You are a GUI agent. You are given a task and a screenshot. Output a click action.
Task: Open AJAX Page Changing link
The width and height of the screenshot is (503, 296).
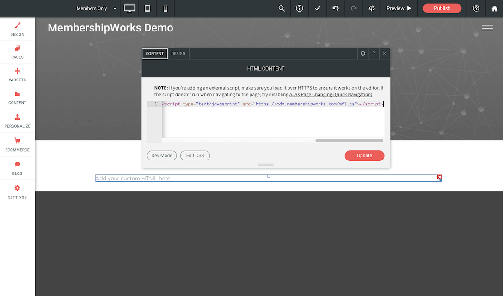pos(331,94)
